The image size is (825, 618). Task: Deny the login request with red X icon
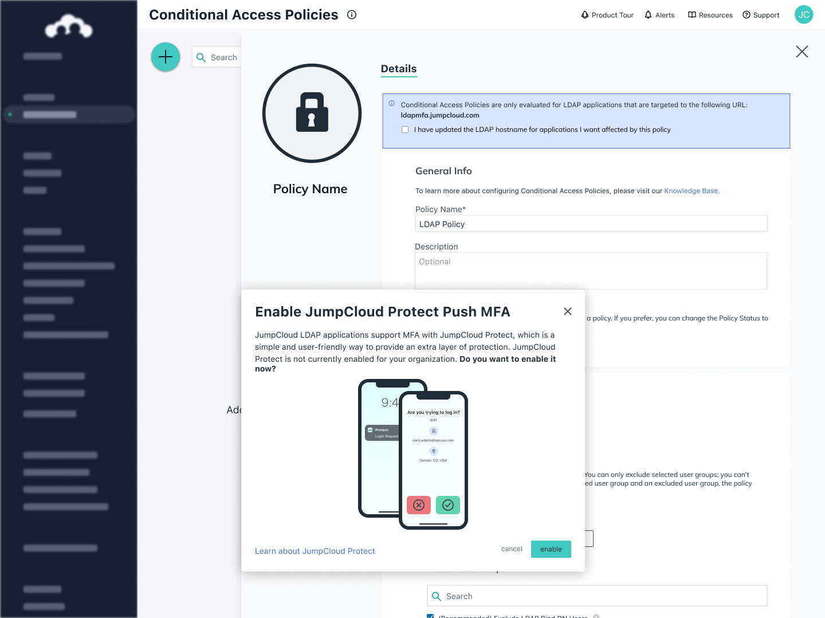pos(419,505)
